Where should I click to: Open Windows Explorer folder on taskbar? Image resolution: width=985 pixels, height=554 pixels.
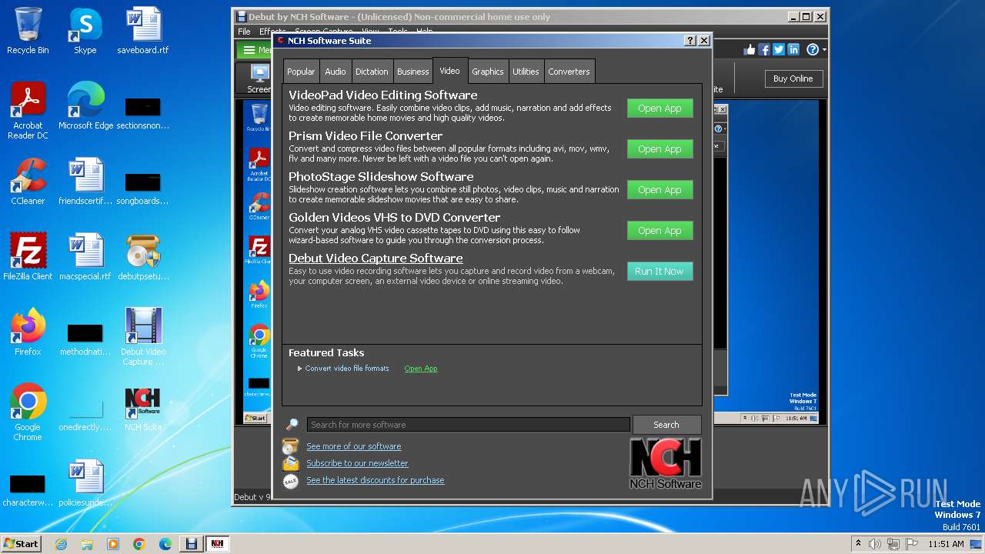point(87,544)
